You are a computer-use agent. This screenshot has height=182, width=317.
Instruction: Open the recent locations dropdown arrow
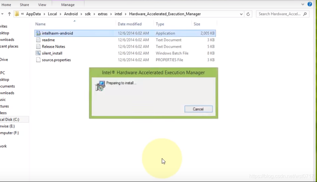(2, 14)
